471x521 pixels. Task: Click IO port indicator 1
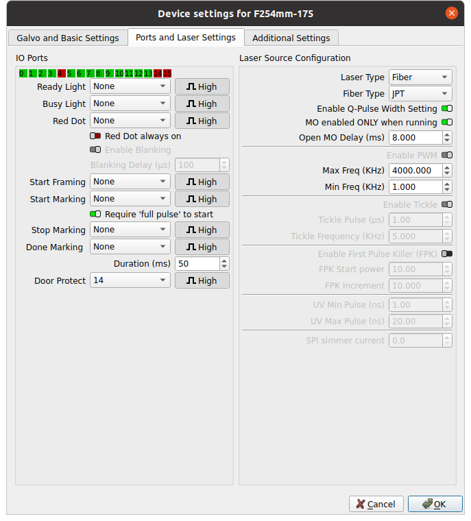tap(33, 73)
